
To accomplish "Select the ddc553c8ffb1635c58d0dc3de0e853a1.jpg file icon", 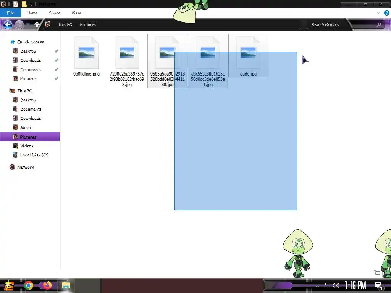I will 208,53.
